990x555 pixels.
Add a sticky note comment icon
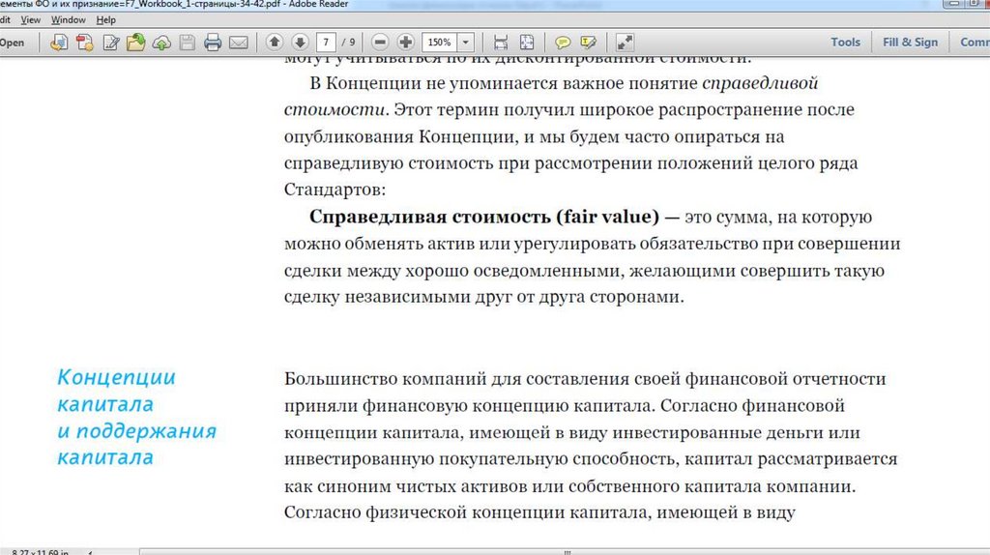point(562,43)
